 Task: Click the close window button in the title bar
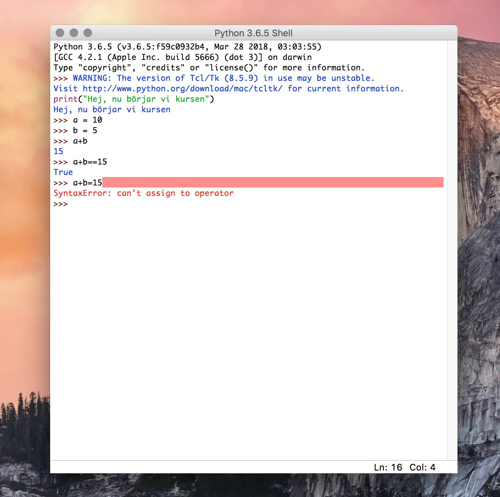coord(60,33)
